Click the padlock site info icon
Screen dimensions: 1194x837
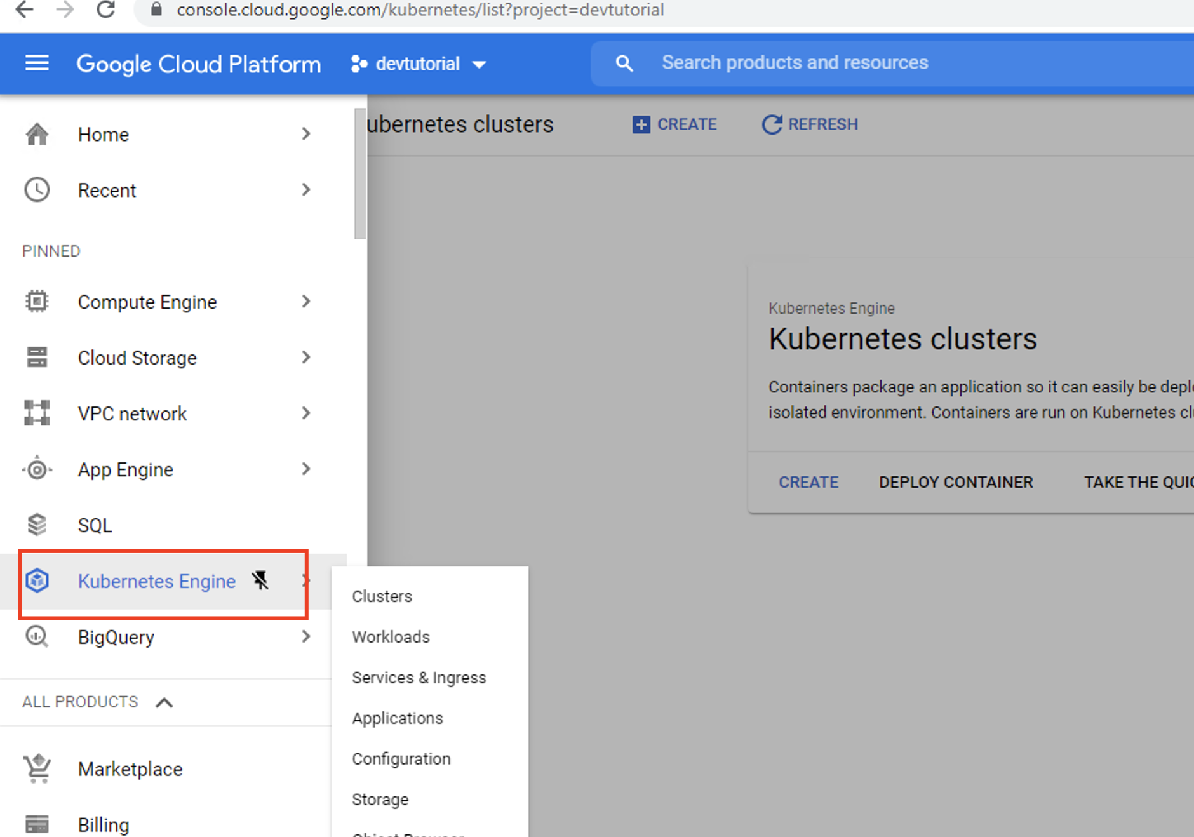[156, 9]
